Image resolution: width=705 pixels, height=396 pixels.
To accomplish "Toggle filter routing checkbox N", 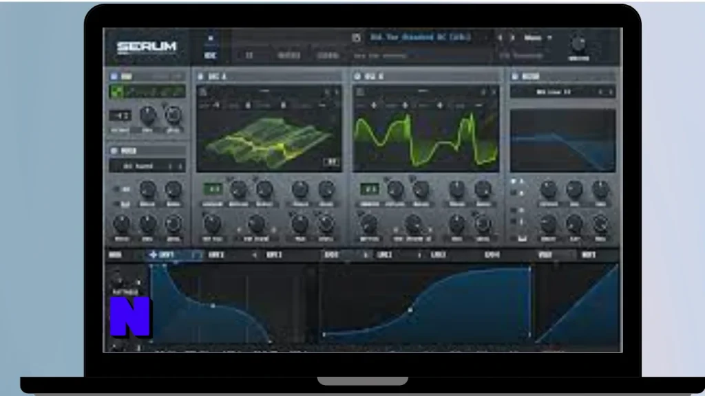I will point(514,210).
